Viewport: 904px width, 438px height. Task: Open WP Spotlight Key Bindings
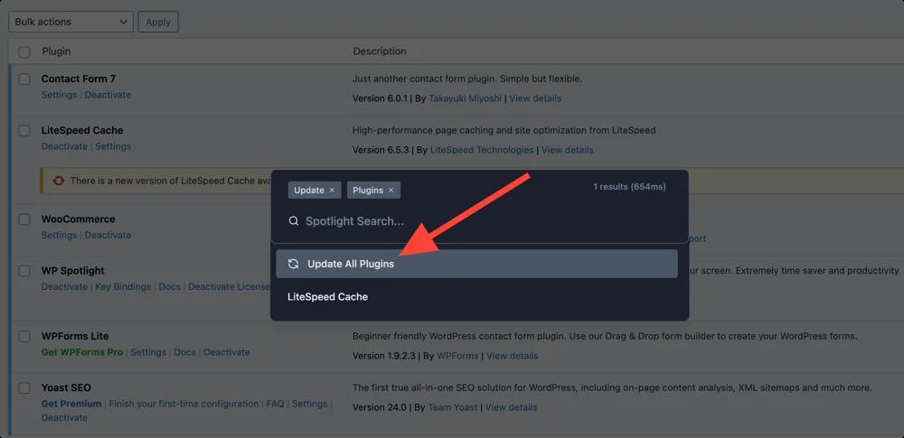[123, 286]
